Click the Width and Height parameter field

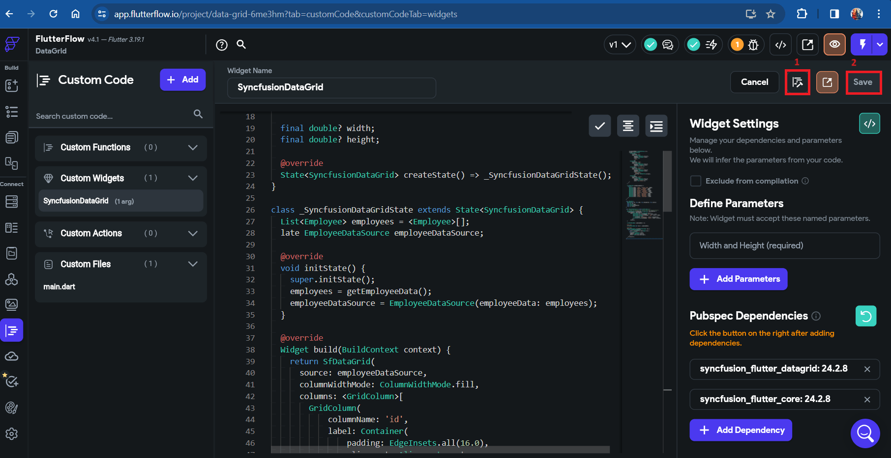tap(784, 245)
